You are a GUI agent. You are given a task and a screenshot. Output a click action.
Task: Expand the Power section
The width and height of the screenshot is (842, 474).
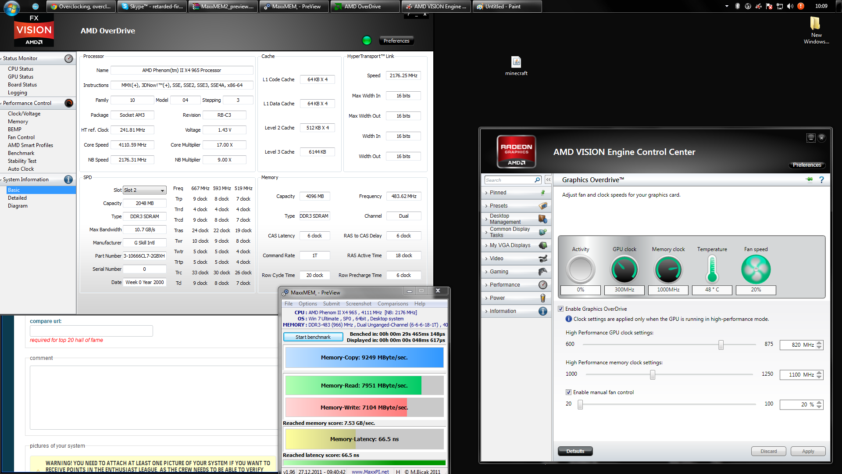click(x=486, y=298)
